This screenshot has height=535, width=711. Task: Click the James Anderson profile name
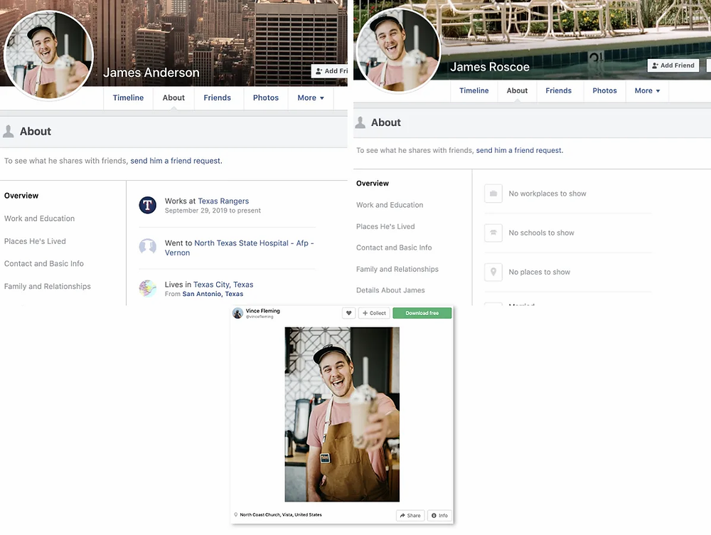coord(151,73)
